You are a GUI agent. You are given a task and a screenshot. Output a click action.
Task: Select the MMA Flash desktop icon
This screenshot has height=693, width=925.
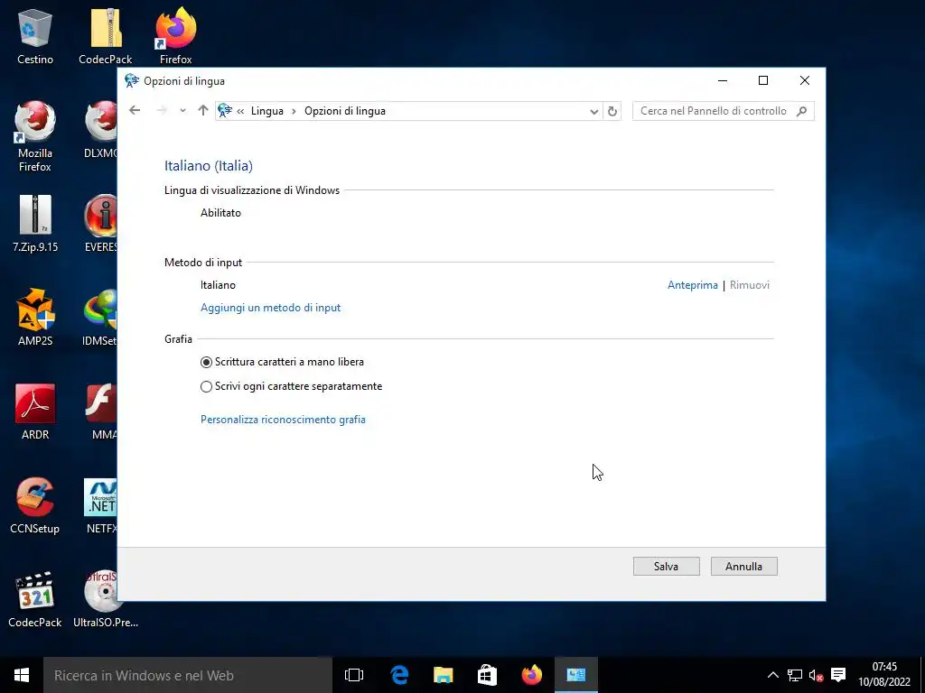coord(101,411)
